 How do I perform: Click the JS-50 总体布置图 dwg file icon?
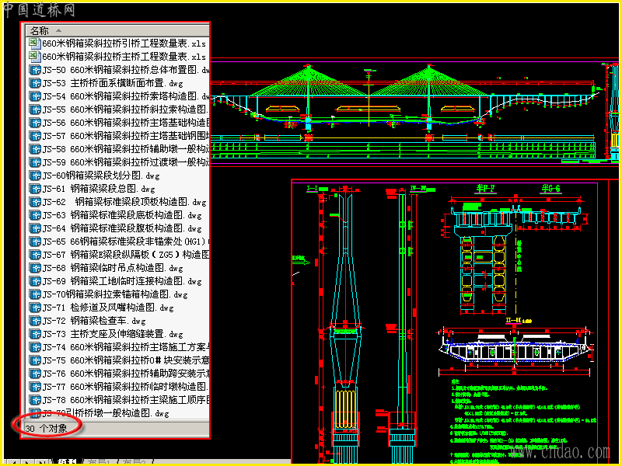(x=35, y=70)
